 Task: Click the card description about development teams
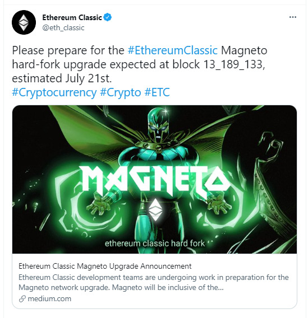point(154,282)
